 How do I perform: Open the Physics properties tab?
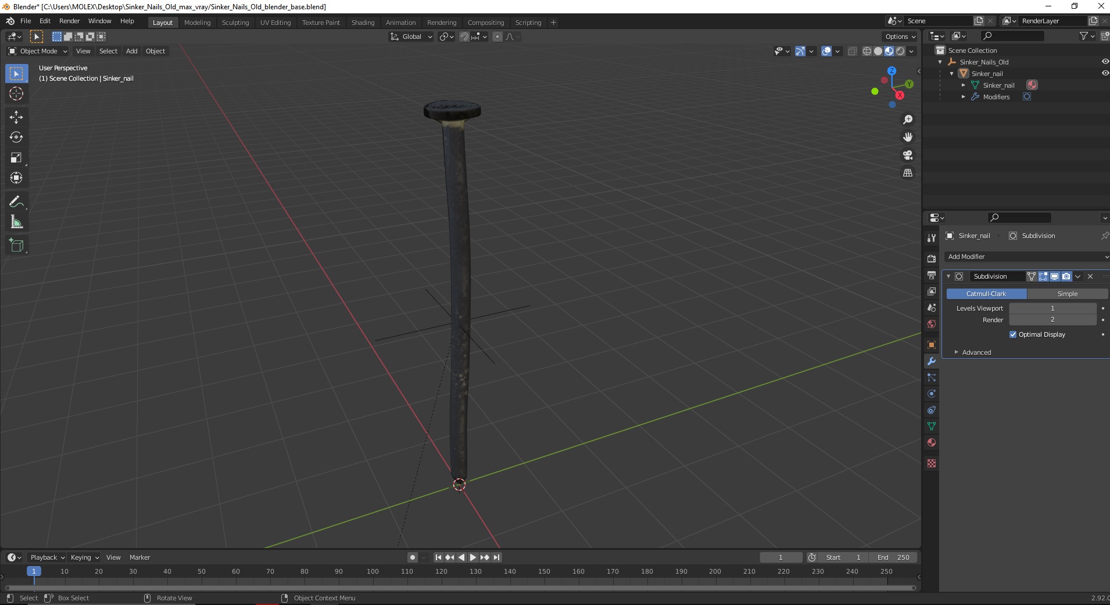pyautogui.click(x=932, y=394)
